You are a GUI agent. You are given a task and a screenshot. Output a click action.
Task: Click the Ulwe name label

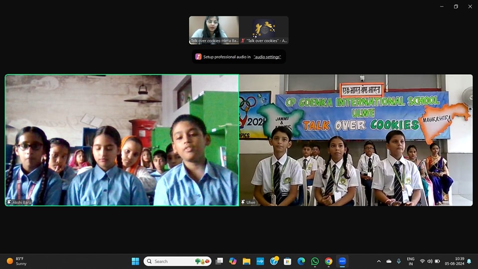[251, 203]
